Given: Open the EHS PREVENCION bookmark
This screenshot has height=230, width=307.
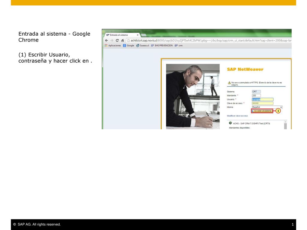Looking at the screenshot, I should 162,46.
